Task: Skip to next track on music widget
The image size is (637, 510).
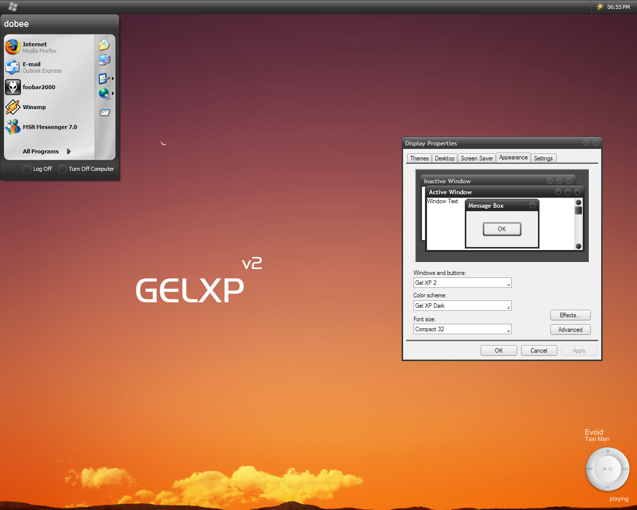Action: [x=626, y=469]
